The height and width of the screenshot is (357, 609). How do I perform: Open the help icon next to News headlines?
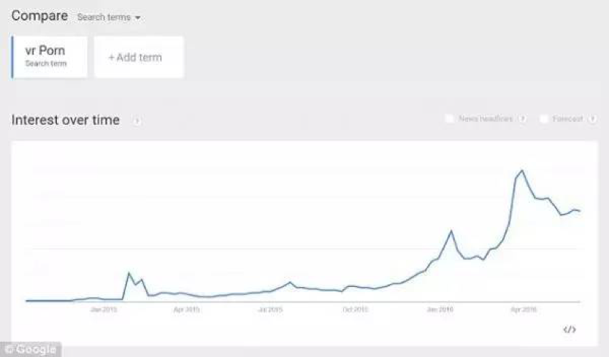(x=522, y=119)
